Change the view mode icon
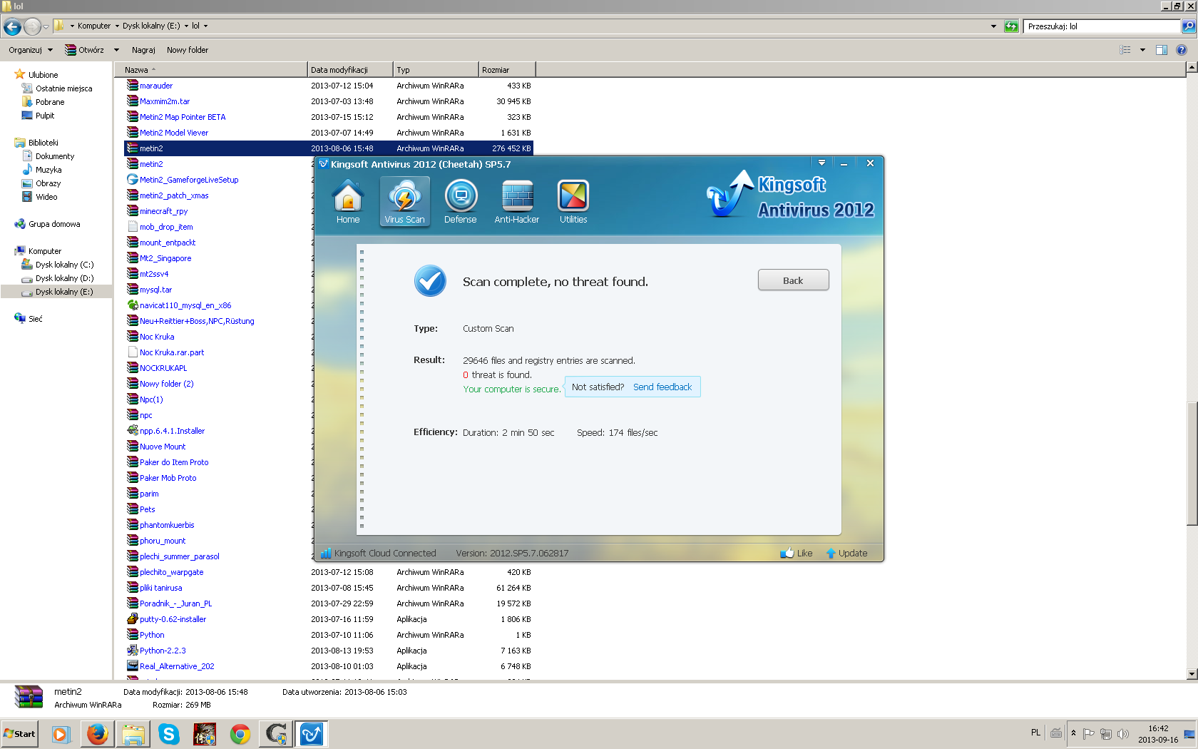Viewport: 1198px width, 749px height. pos(1125,50)
